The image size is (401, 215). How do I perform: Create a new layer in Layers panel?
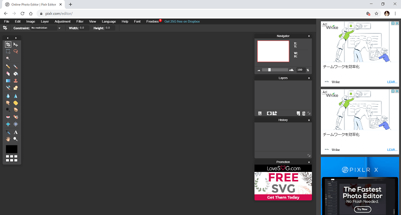(298, 113)
